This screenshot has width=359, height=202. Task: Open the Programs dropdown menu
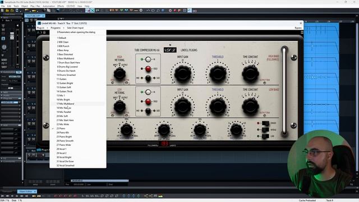click(x=56, y=27)
